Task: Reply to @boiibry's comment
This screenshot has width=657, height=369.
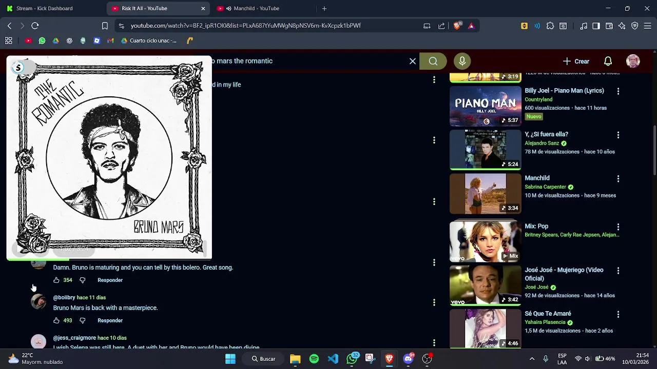Action: [110, 320]
